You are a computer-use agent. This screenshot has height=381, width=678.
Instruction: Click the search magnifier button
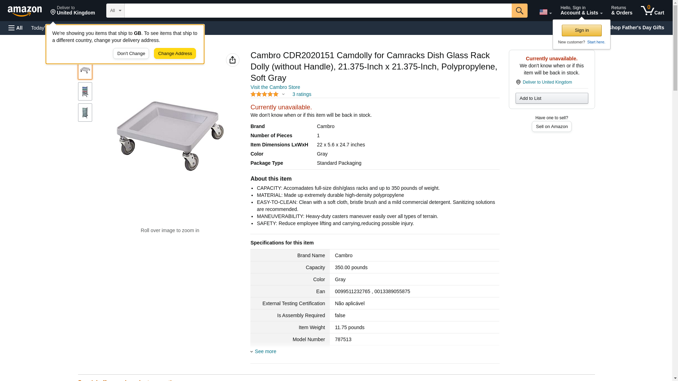[519, 11]
